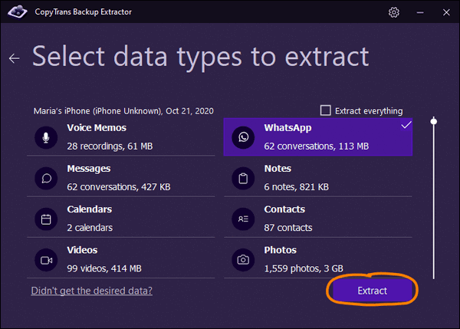460x329 pixels.
Task: Click the "87 contacts" text
Action: click(x=288, y=228)
